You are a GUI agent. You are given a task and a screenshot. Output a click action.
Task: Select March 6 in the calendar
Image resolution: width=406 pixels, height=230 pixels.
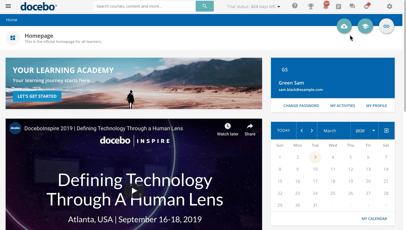(368, 157)
